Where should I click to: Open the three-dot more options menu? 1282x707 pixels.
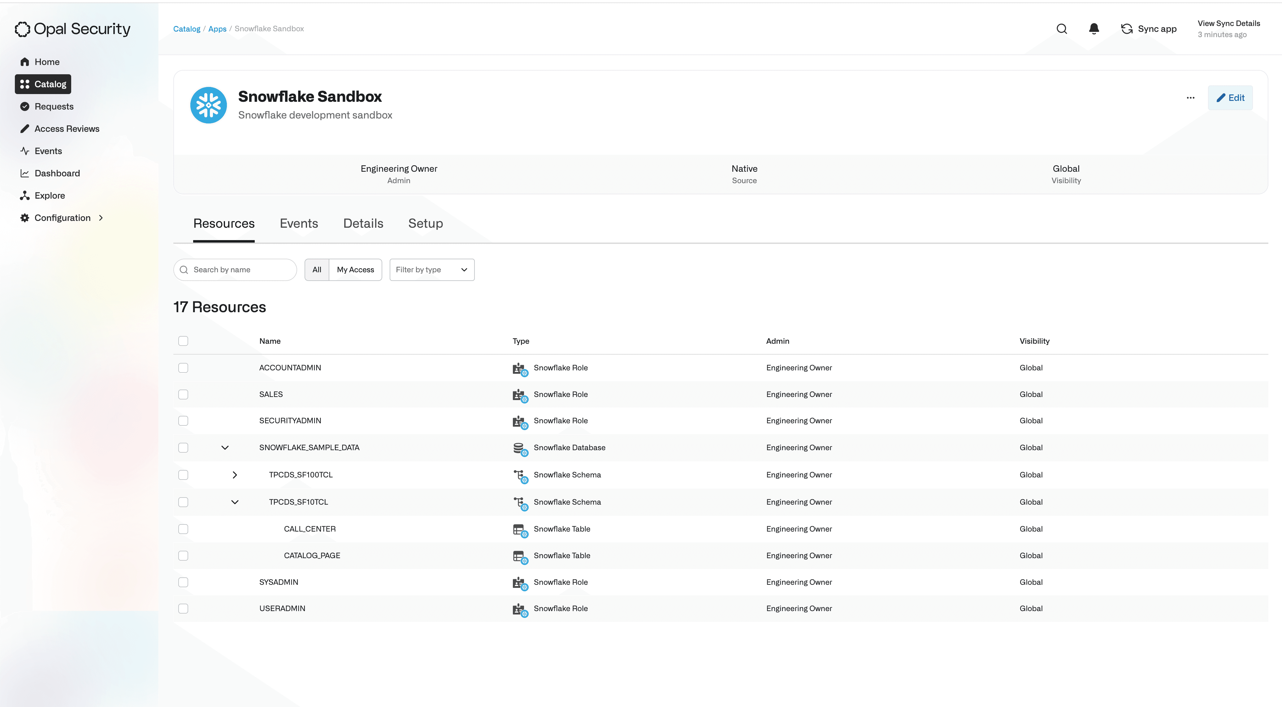(1190, 97)
